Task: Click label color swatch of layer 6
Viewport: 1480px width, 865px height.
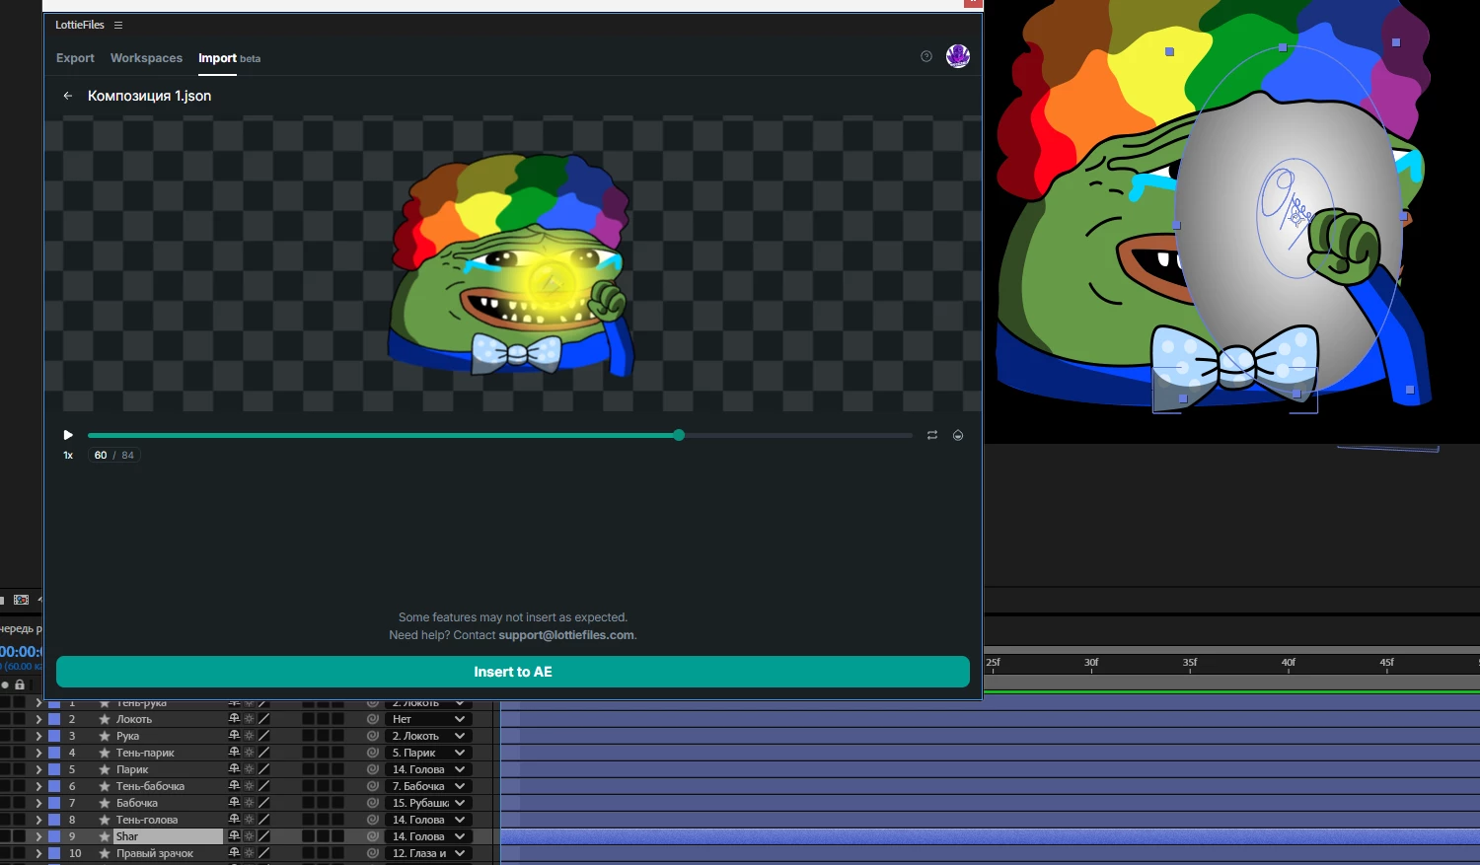Action: 54,786
